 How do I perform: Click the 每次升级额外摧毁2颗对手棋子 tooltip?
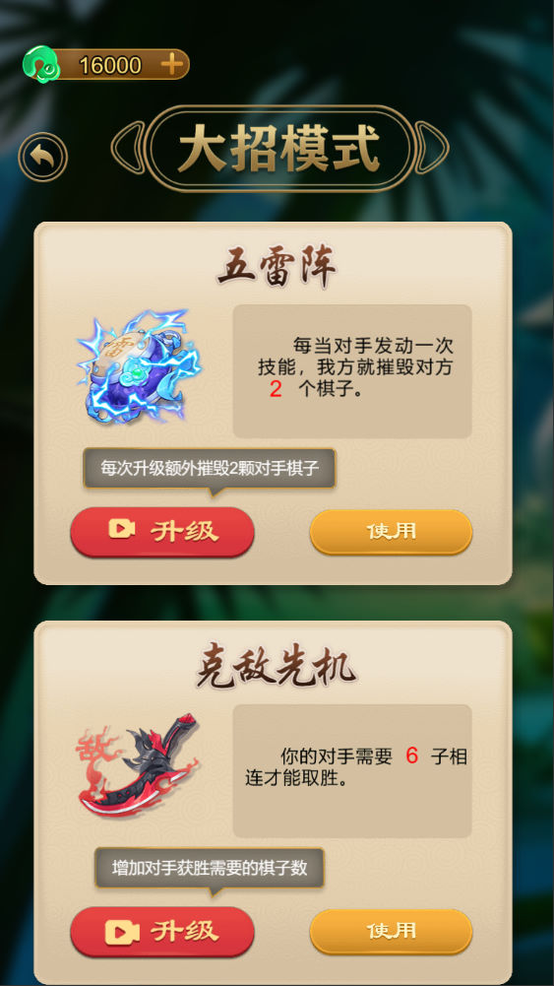pos(210,469)
